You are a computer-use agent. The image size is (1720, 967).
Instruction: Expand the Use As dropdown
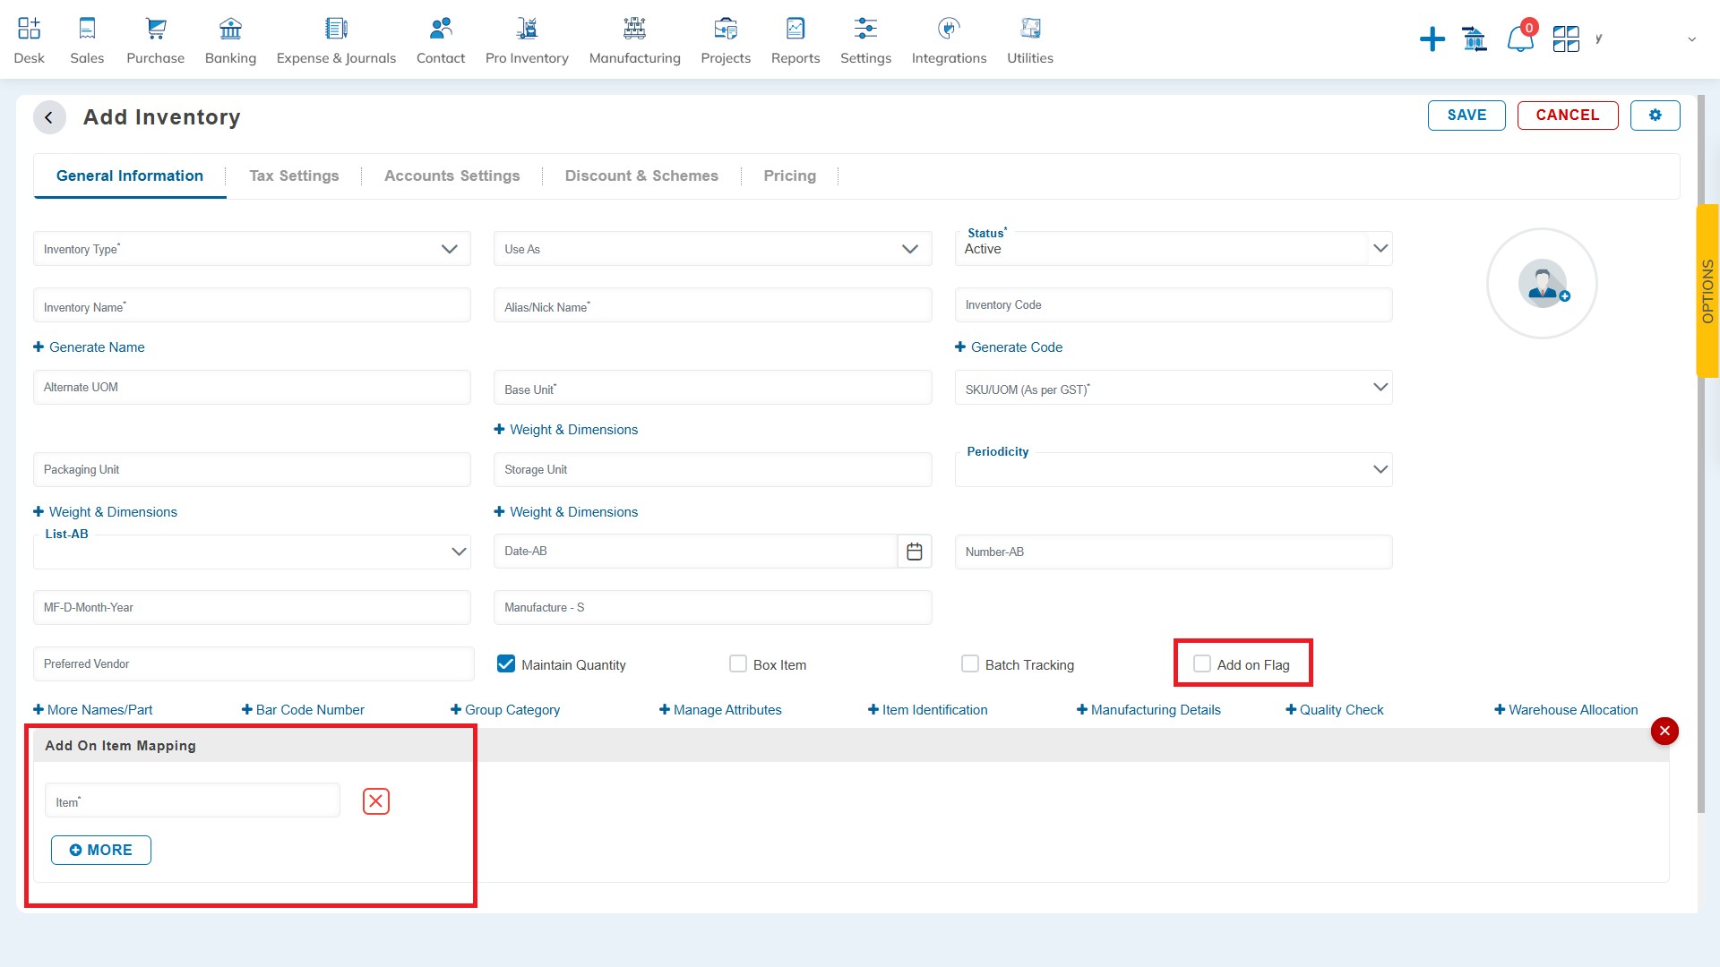tap(912, 248)
